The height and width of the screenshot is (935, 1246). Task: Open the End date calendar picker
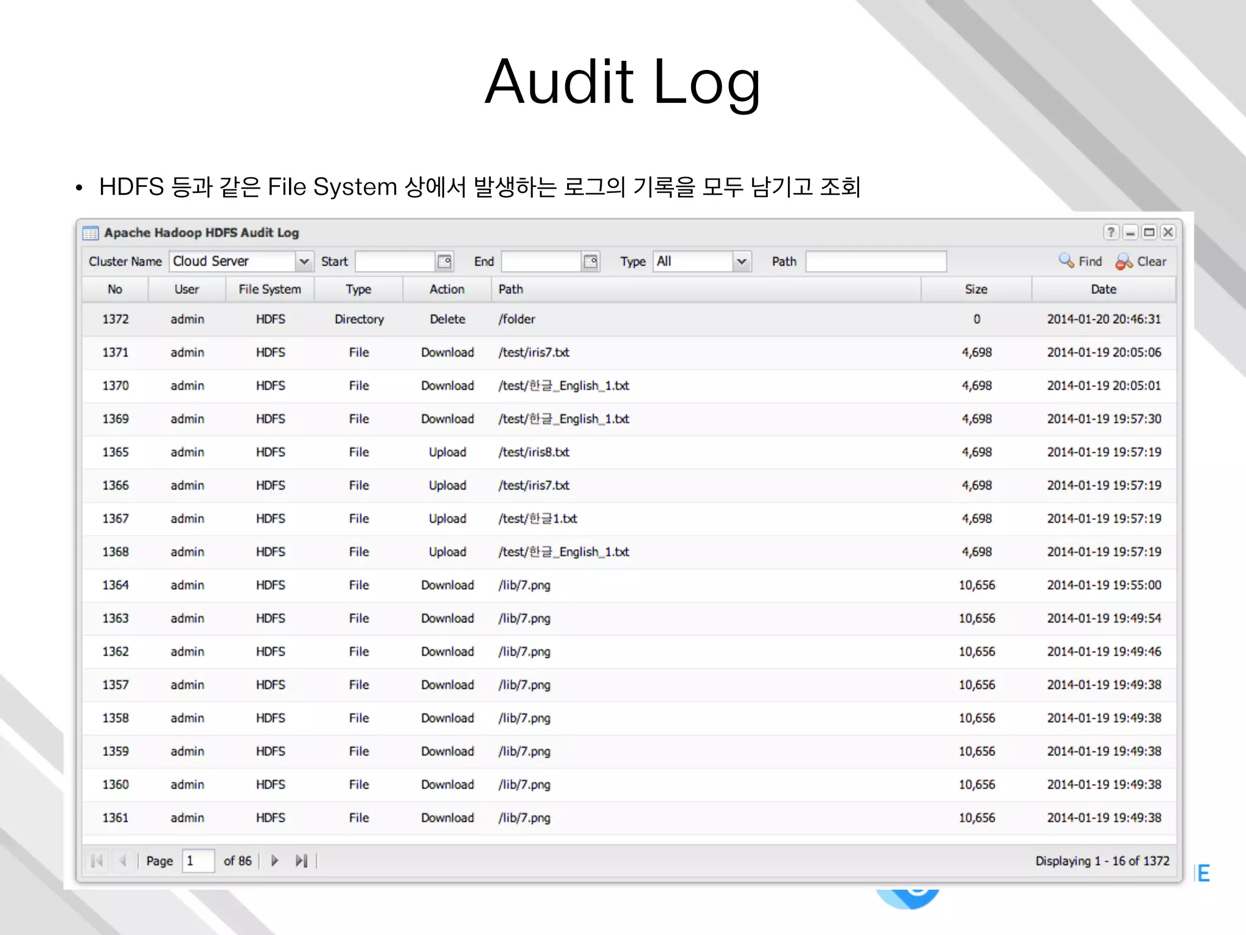click(591, 261)
